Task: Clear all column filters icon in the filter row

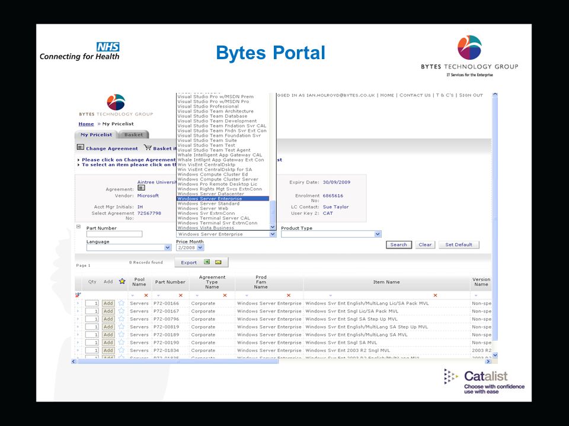Action: coord(78,295)
